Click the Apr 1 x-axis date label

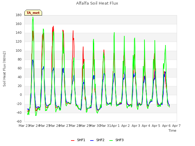(115, 126)
